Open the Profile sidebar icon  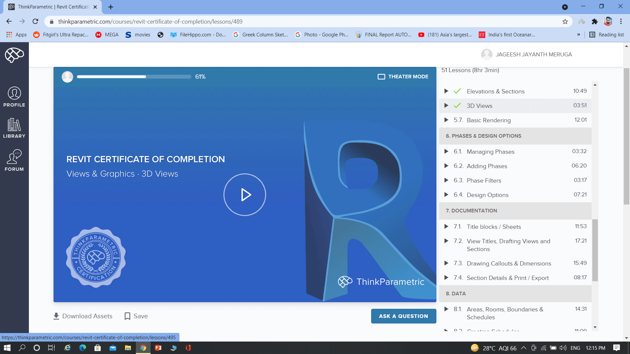point(14,97)
